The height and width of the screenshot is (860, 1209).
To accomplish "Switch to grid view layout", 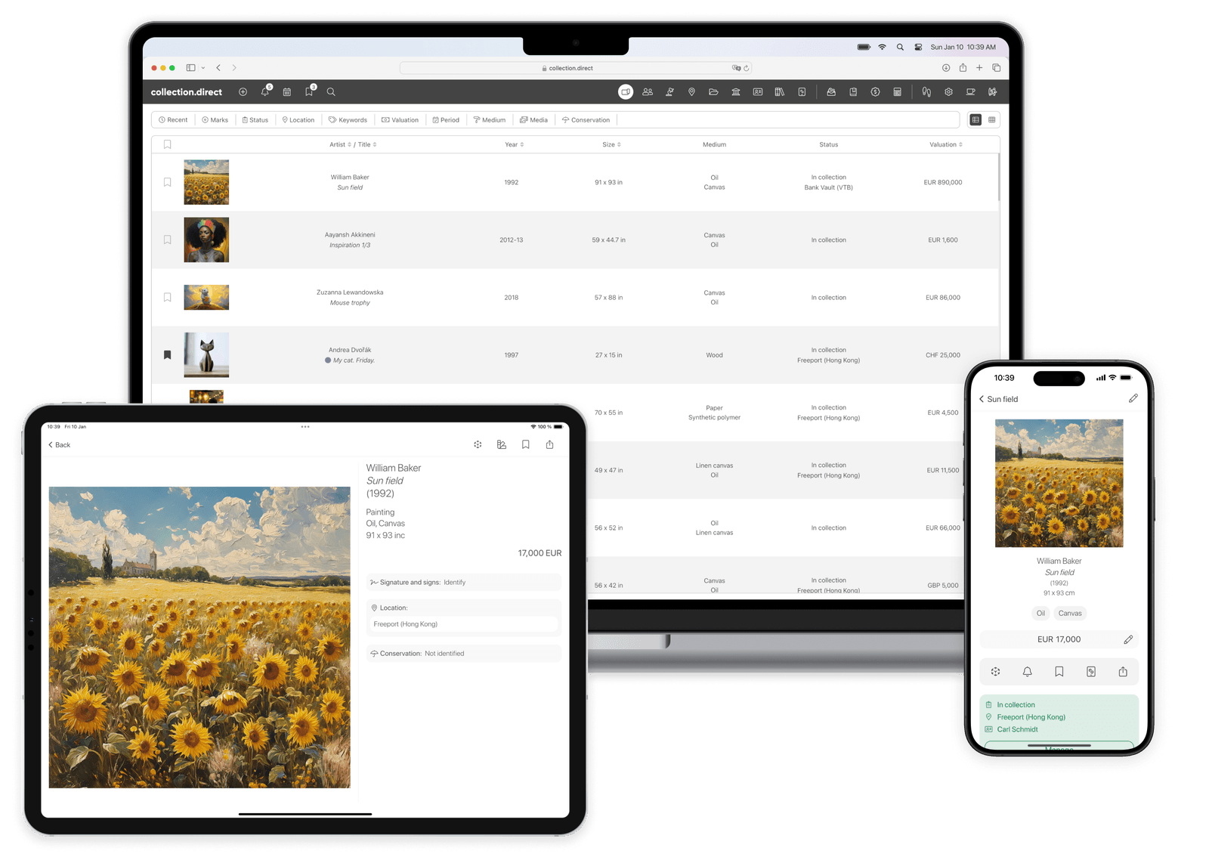I will 992,120.
